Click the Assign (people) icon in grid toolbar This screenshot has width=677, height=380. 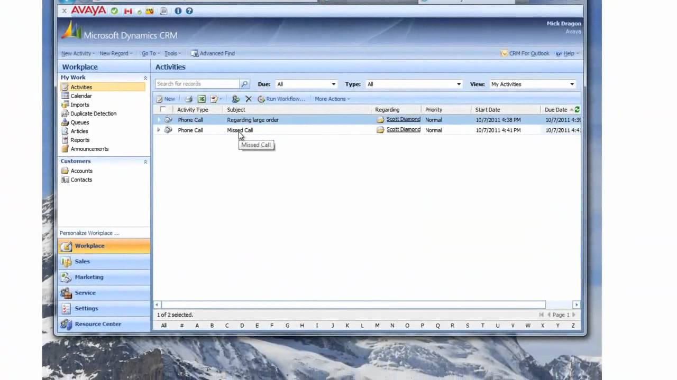click(x=235, y=99)
